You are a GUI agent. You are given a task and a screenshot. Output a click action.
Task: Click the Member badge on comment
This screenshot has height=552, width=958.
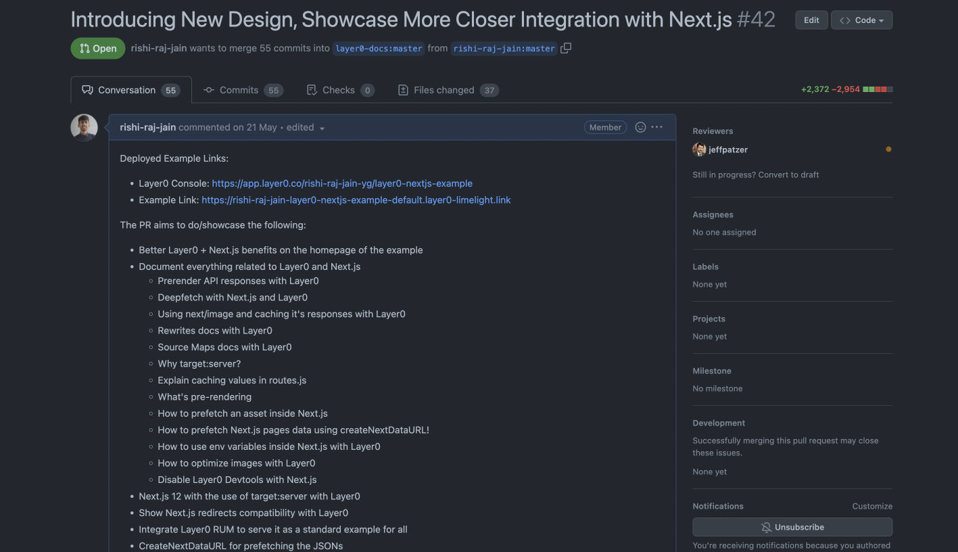(x=605, y=127)
